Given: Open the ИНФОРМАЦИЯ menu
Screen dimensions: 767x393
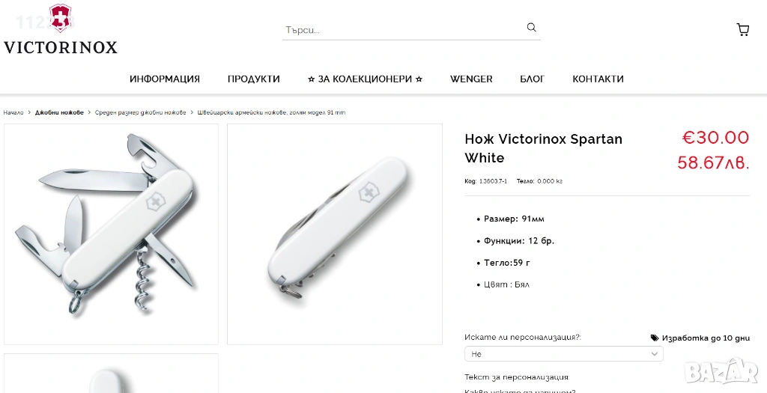Looking at the screenshot, I should (x=165, y=79).
